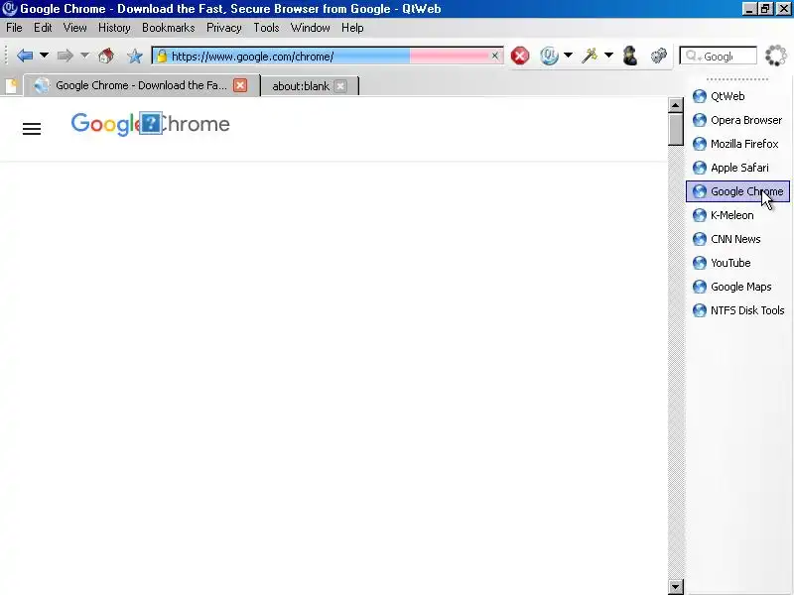Open the Google Chrome bookmark

(737, 191)
